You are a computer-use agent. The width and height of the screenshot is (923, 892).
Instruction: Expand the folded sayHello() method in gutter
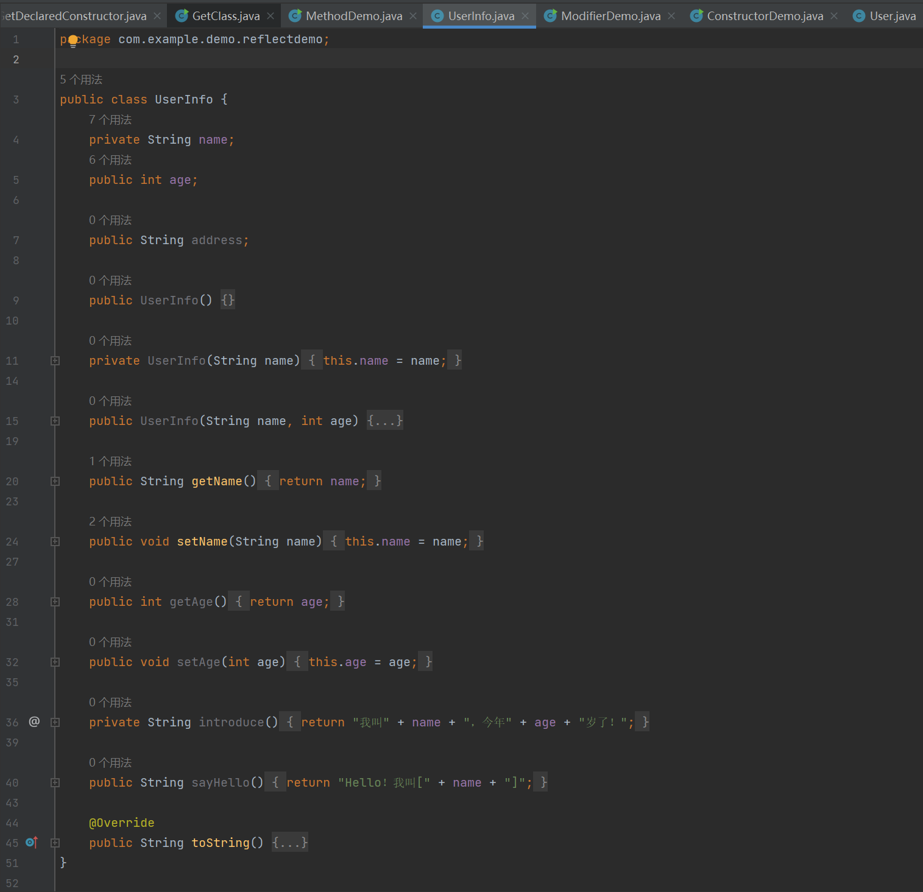55,782
